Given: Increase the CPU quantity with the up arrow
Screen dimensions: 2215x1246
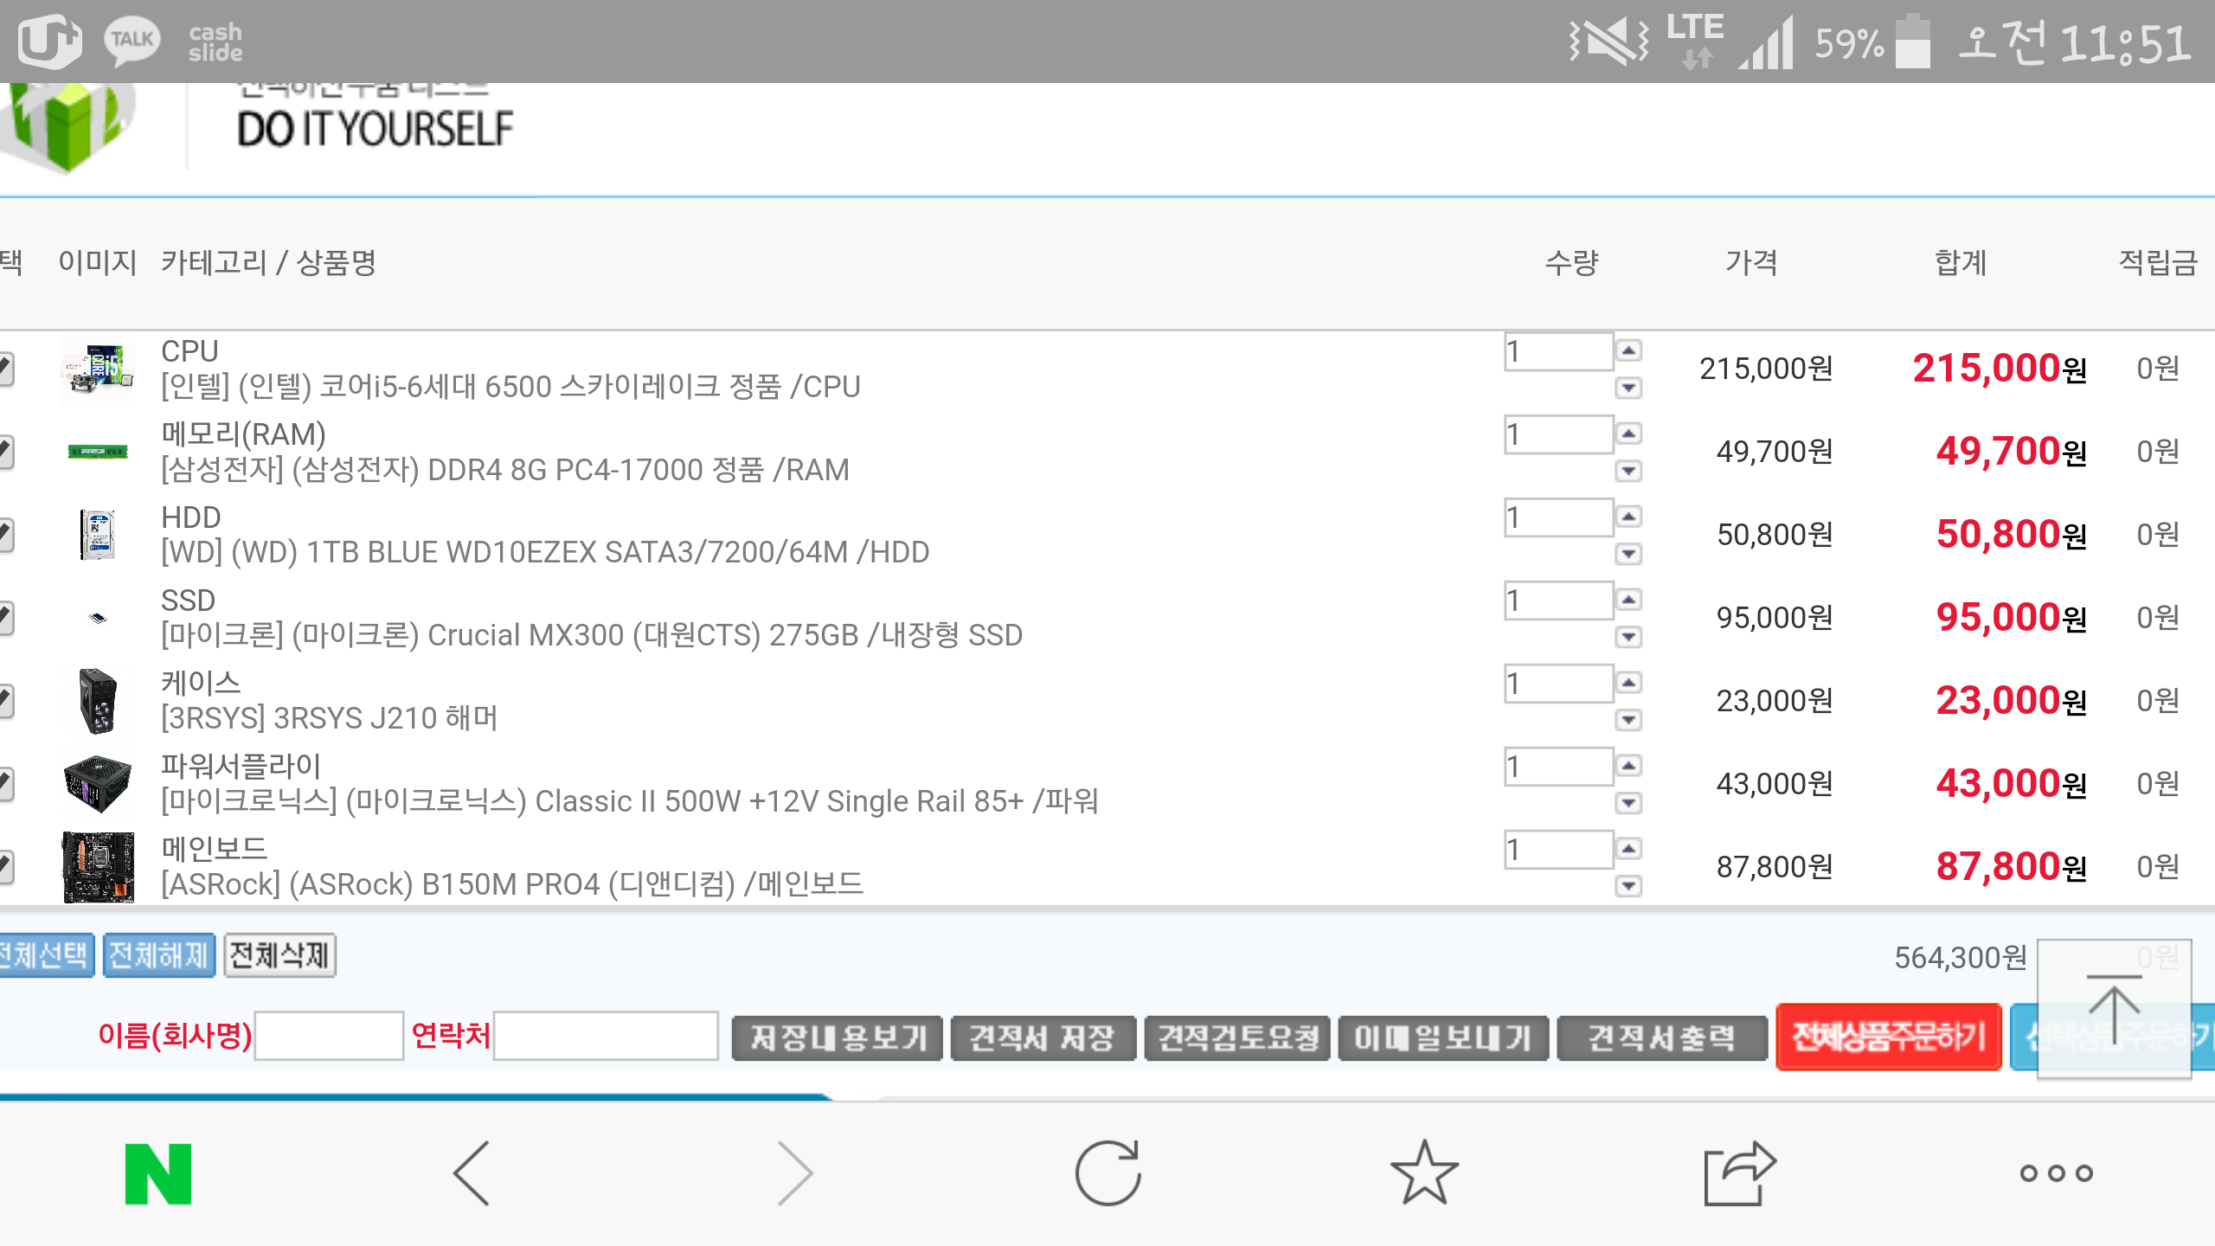Looking at the screenshot, I should tap(1628, 350).
